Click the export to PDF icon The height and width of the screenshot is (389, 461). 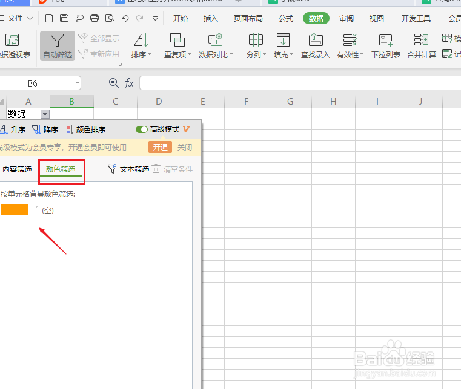tap(79, 18)
